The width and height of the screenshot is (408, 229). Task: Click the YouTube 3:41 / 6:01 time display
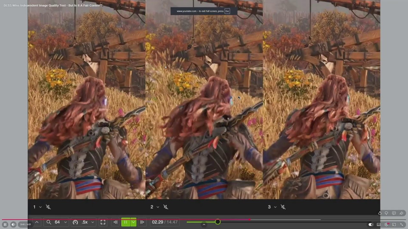coord(25,225)
